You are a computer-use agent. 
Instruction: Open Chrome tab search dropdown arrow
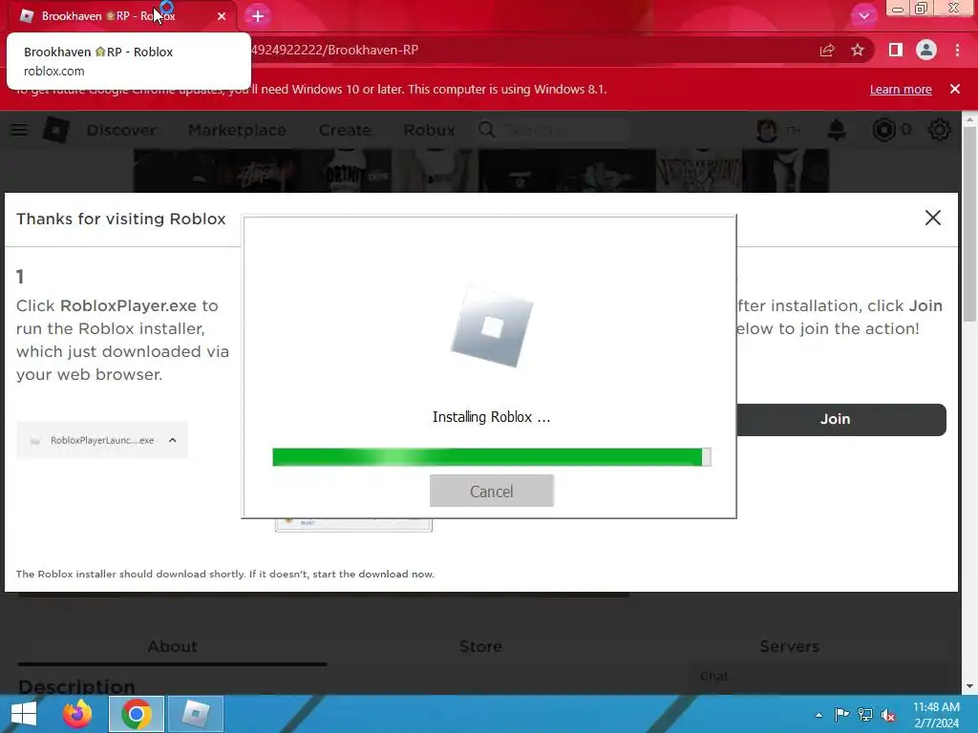pyautogui.click(x=863, y=16)
